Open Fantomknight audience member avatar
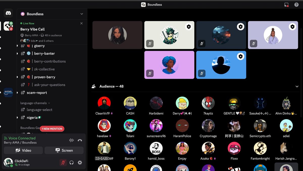The width and height of the screenshot is (303, 171). 260,148
